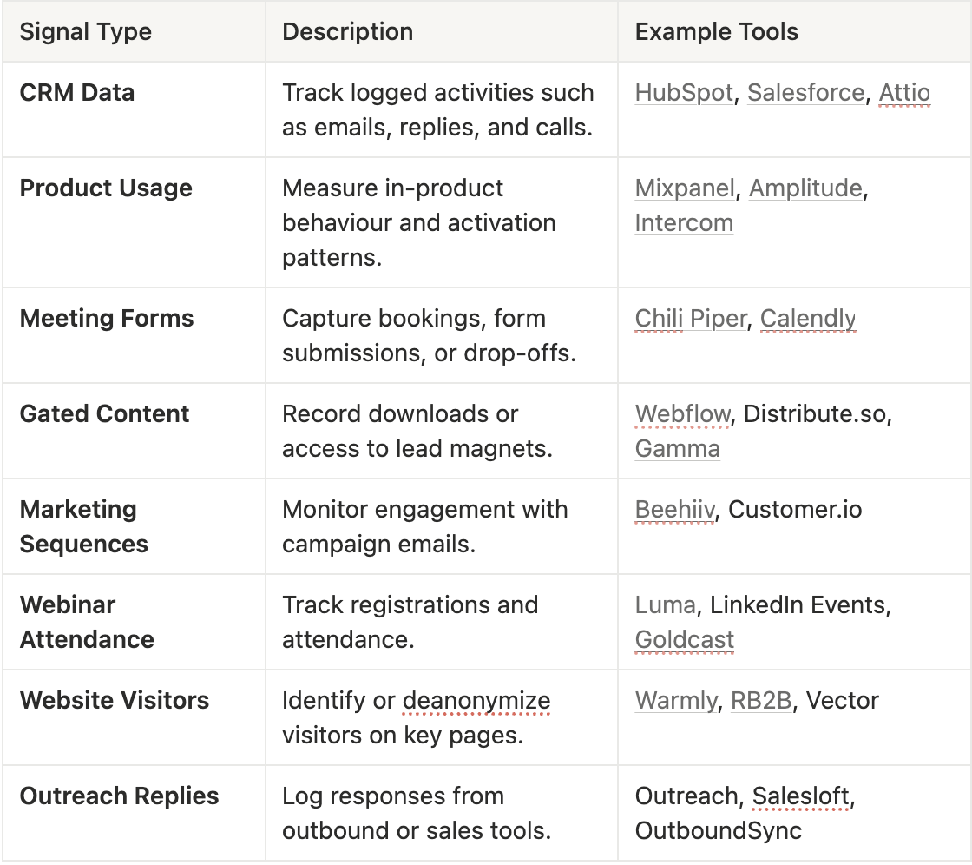Open the Webflow link
Screen dimensions: 972x865
pos(682,414)
